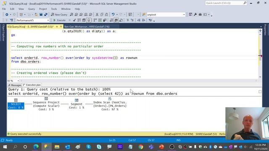Click the Query Options icon
The image size is (269, 151).
coord(84,20)
